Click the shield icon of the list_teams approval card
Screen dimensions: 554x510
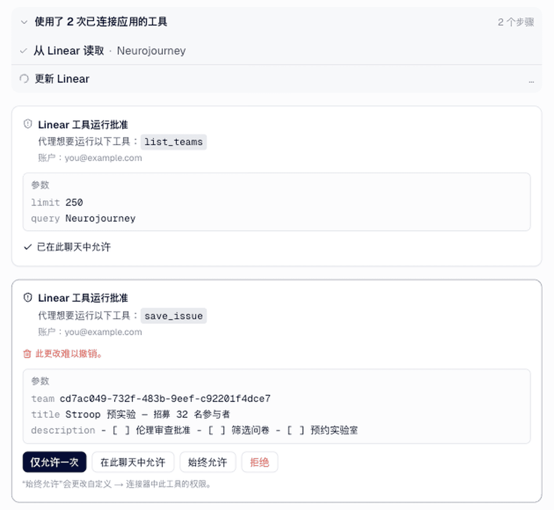coord(28,124)
